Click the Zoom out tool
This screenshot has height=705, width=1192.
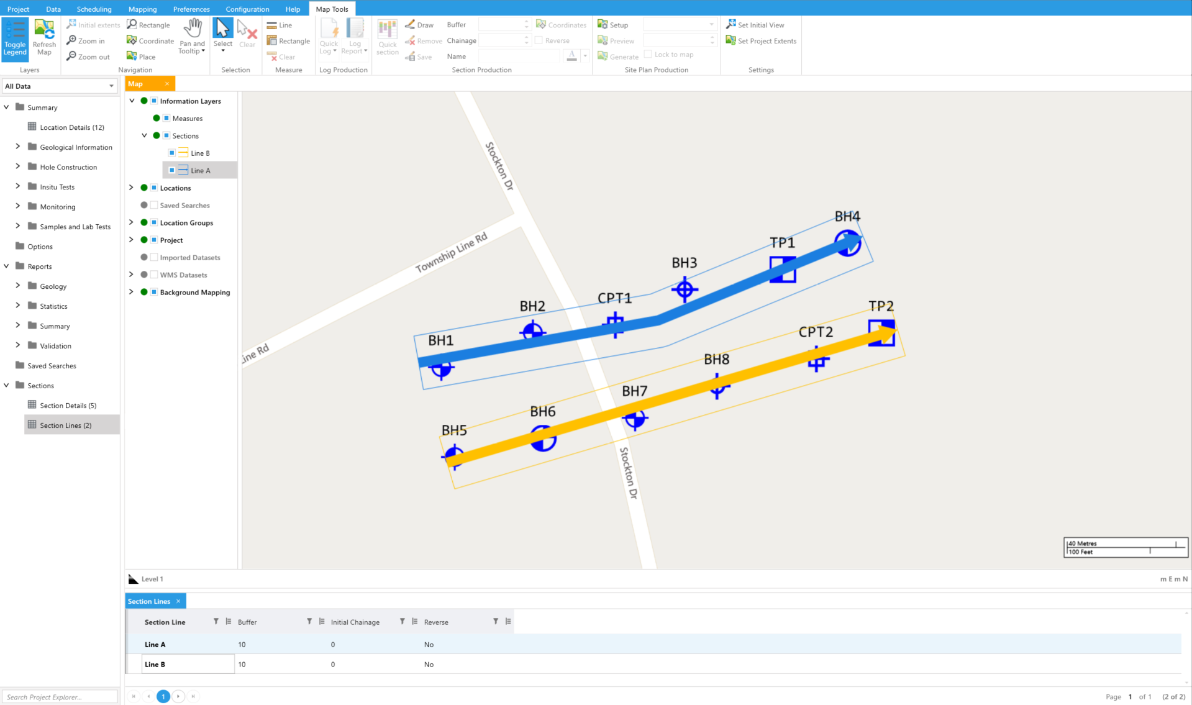click(x=88, y=57)
